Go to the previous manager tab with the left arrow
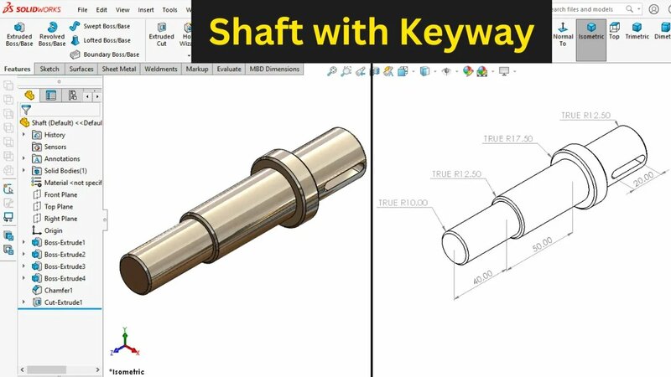The height and width of the screenshot is (377, 671). [x=88, y=96]
